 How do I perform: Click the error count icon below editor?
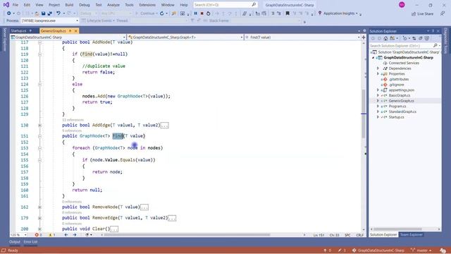coord(37,235)
